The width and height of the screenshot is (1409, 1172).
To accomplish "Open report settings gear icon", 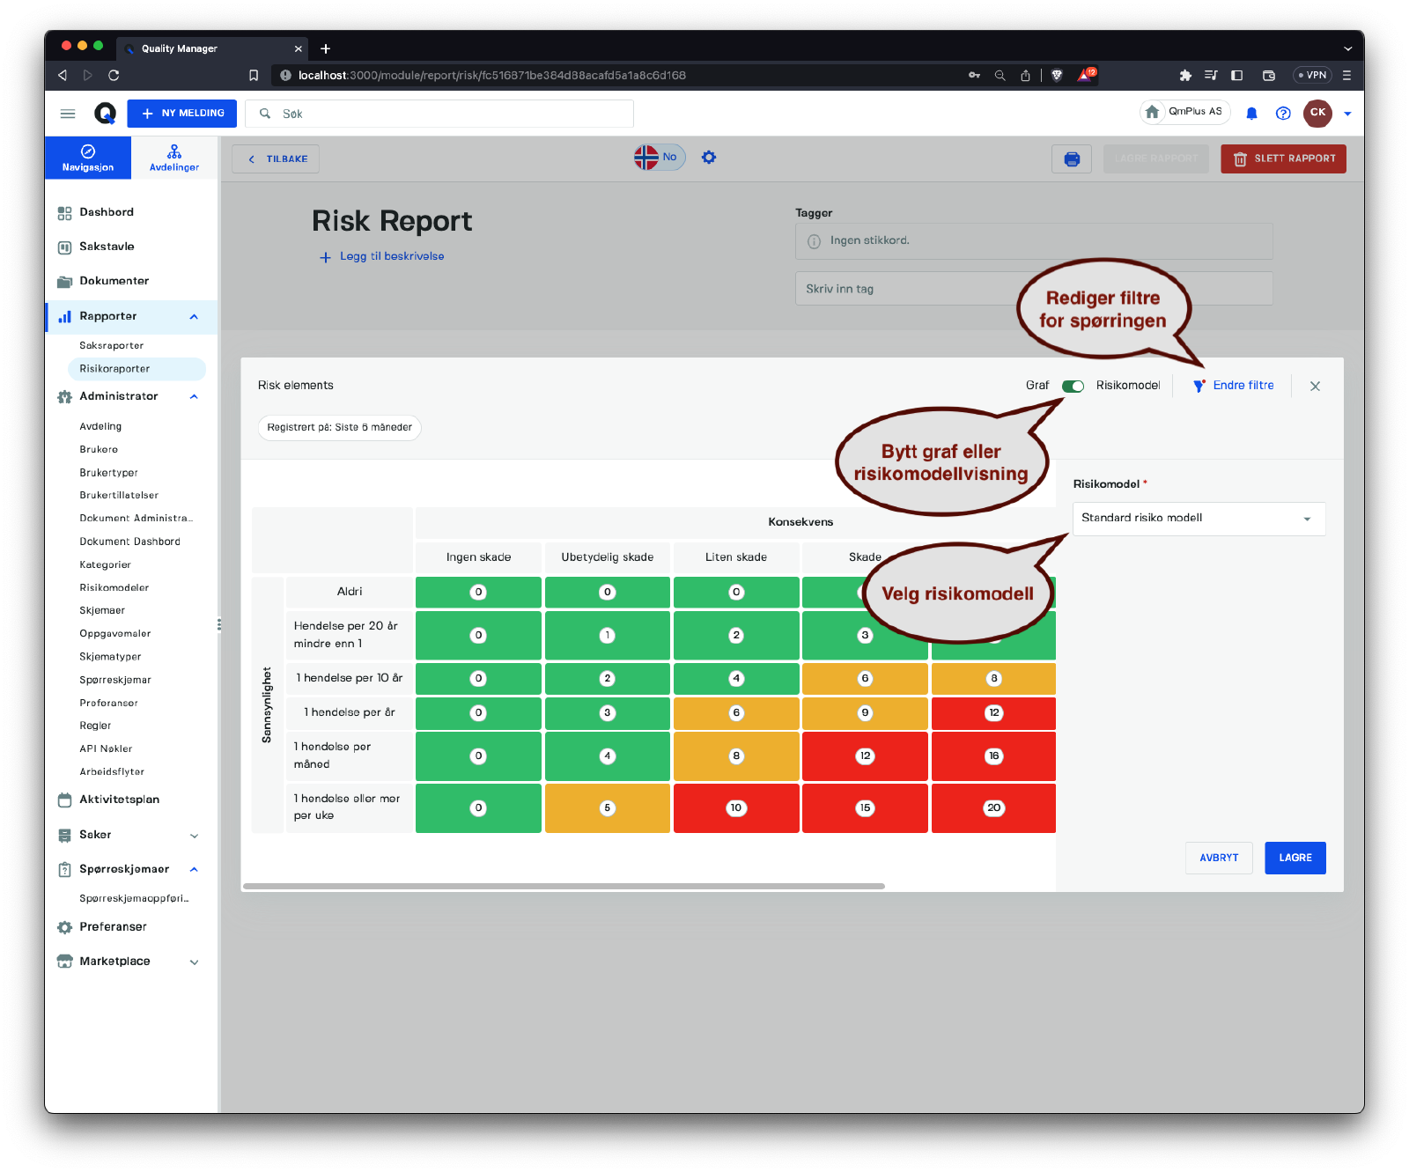I will pos(709,158).
